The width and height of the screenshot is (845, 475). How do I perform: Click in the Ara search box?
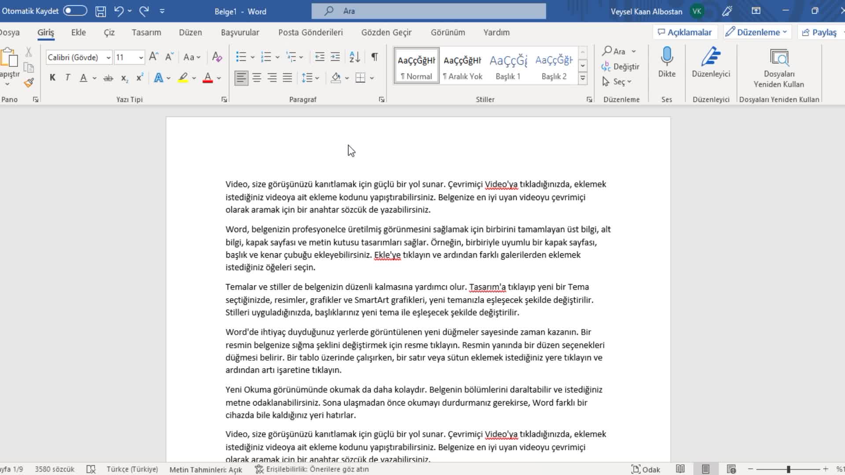tap(429, 11)
